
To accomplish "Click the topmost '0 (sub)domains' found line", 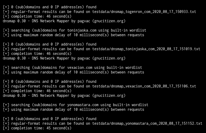I will [x=50, y=7].
